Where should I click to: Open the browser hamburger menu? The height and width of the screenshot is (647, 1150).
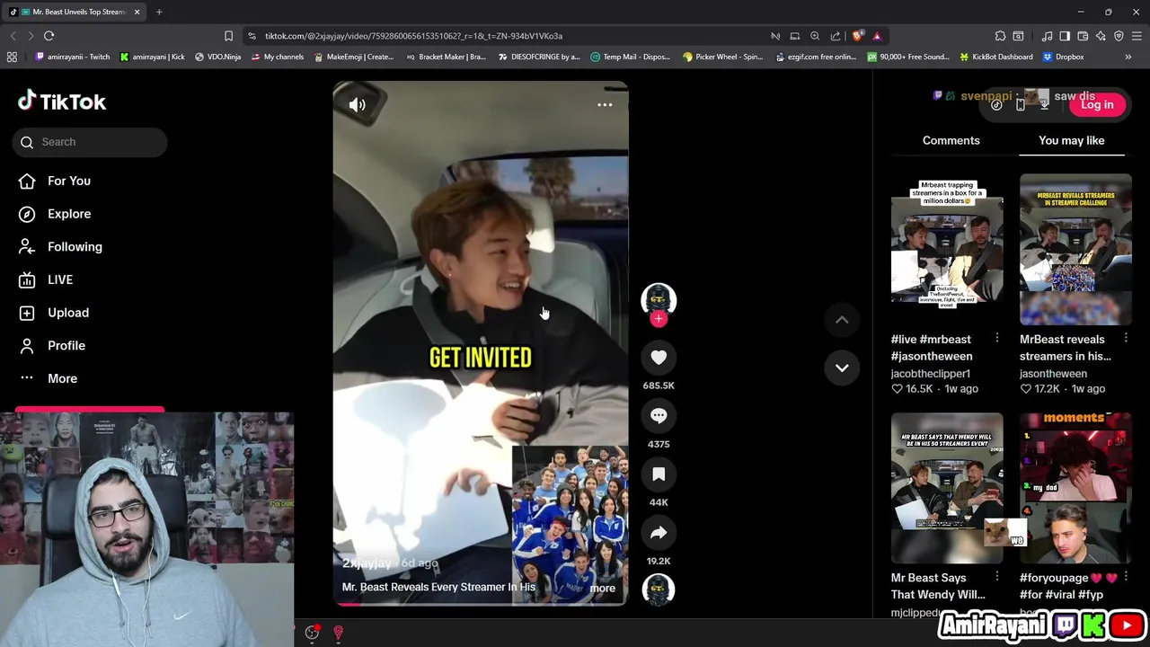coord(1137,36)
